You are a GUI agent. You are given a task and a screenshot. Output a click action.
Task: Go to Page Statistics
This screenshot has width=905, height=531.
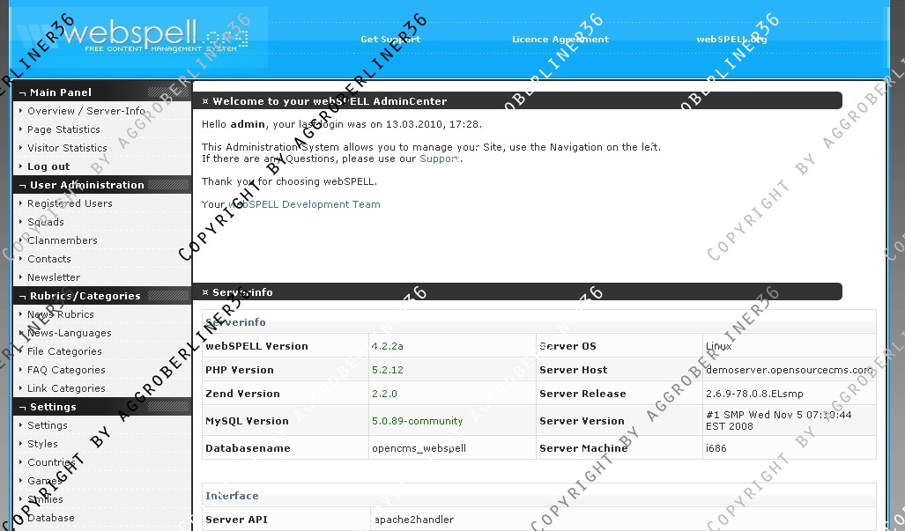pos(63,129)
